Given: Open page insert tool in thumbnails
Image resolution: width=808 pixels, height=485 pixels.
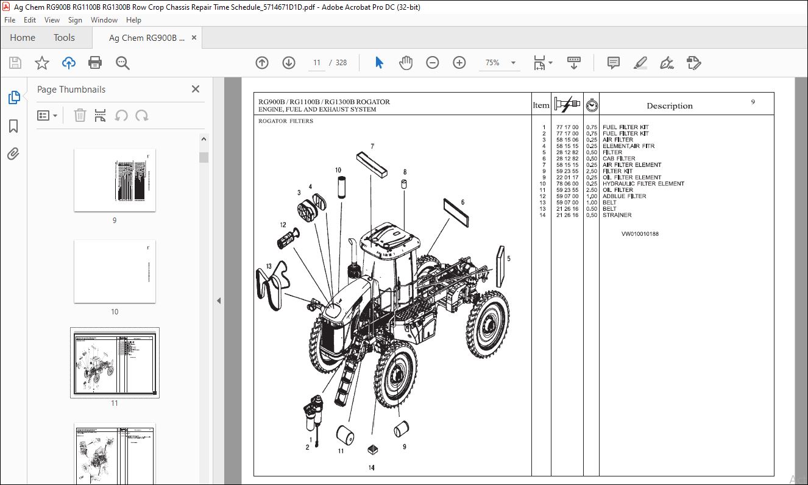Looking at the screenshot, I should coord(101,115).
